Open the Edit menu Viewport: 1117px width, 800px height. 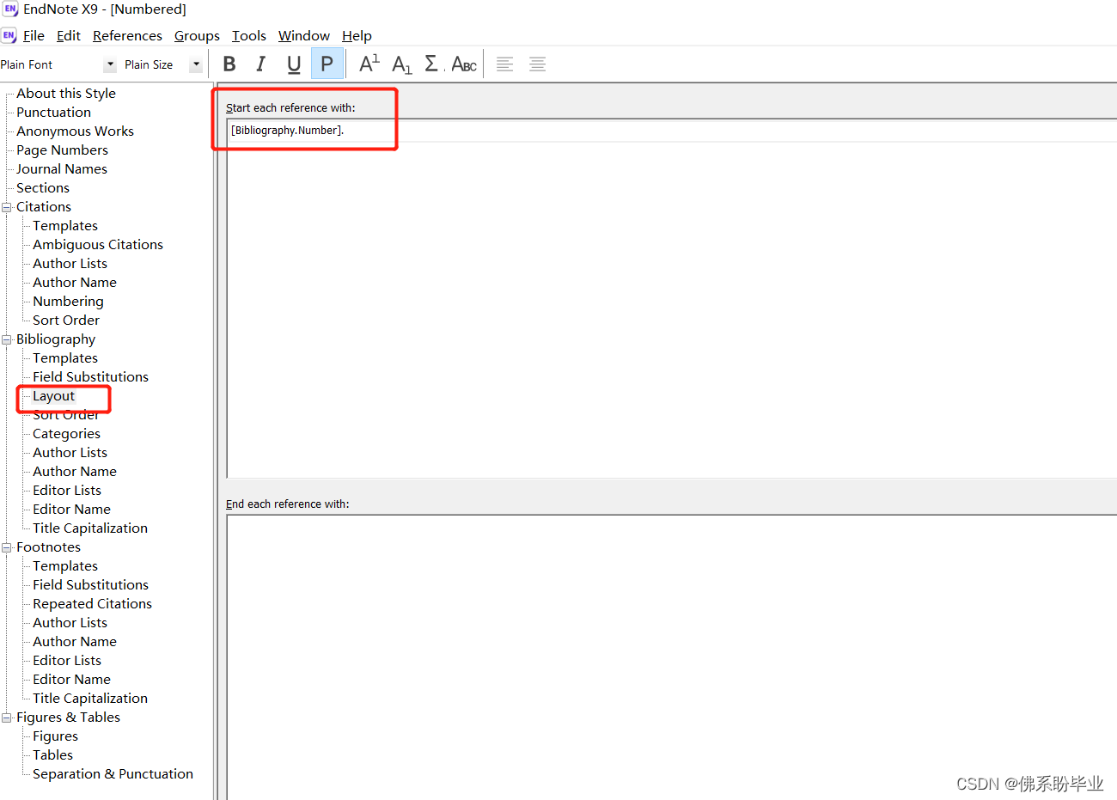point(69,35)
